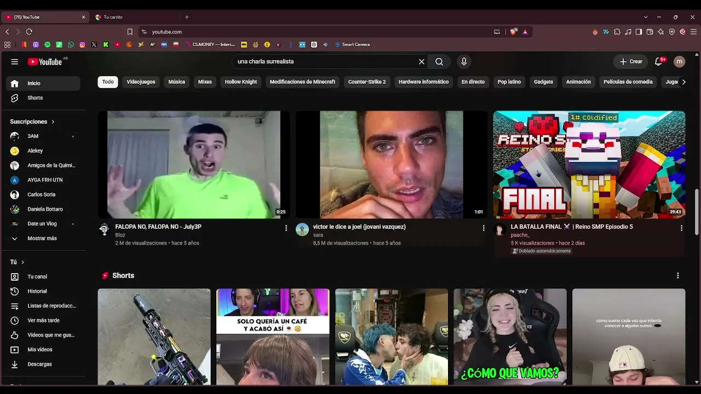Open options for victor le dice a joel video
This screenshot has width=701, height=394.
pos(484,228)
